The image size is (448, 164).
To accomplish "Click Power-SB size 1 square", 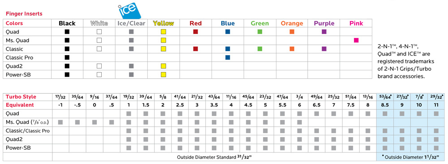I will point(129,148).
